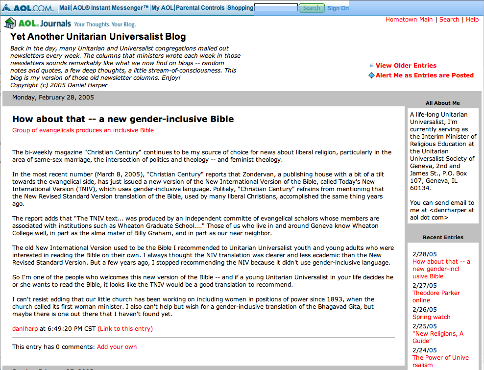Viewport: 484px width, 370px height.
Task: Click inside the AOL search text field
Action: (x=276, y=8)
